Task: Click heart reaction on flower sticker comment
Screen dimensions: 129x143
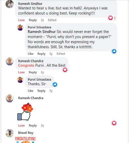Action: tap(114, 123)
